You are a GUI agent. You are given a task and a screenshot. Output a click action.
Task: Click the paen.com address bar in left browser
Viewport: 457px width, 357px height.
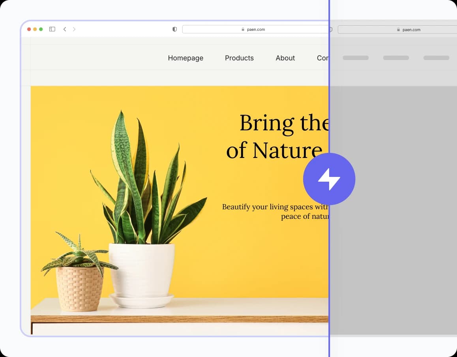point(255,29)
